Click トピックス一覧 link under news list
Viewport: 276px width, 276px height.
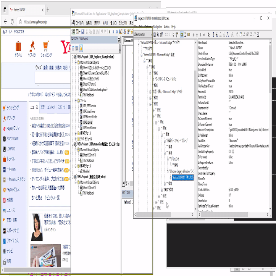coord(52,198)
